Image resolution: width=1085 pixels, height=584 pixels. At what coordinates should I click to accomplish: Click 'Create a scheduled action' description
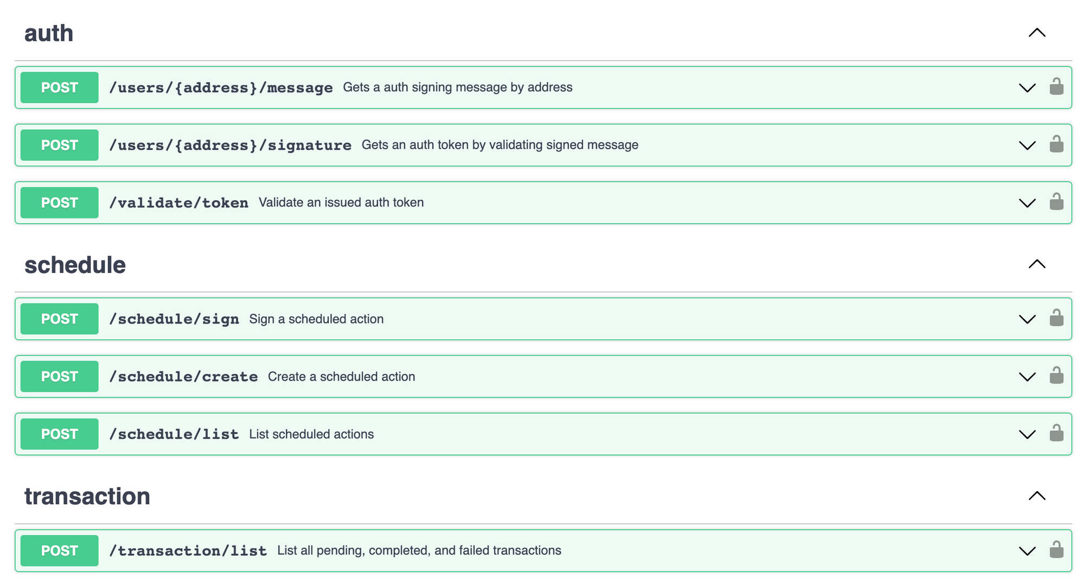pyautogui.click(x=341, y=376)
